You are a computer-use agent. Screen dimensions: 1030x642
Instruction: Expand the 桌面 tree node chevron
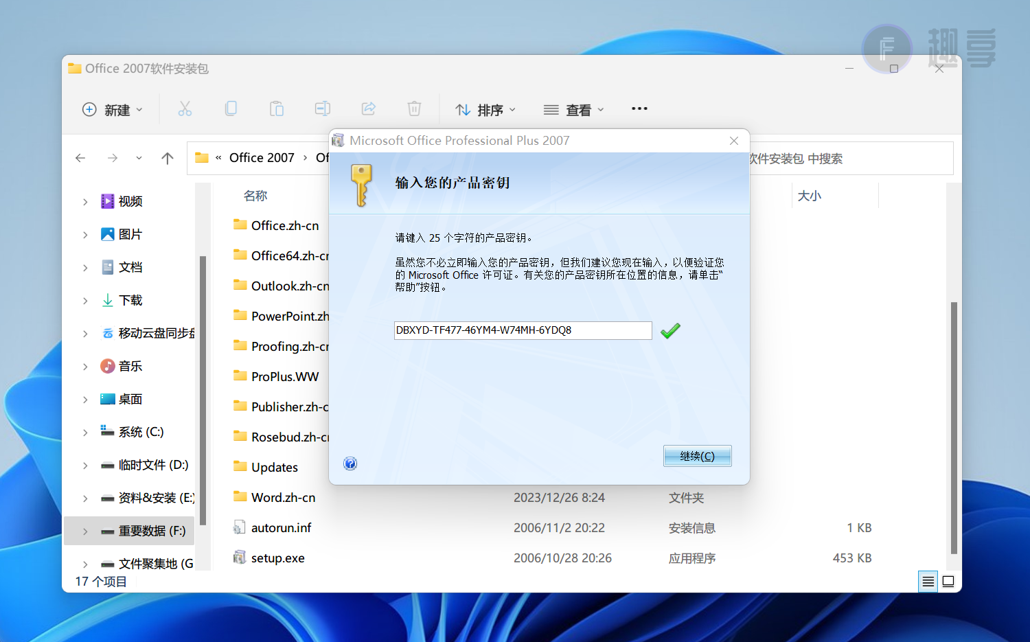[85, 400]
